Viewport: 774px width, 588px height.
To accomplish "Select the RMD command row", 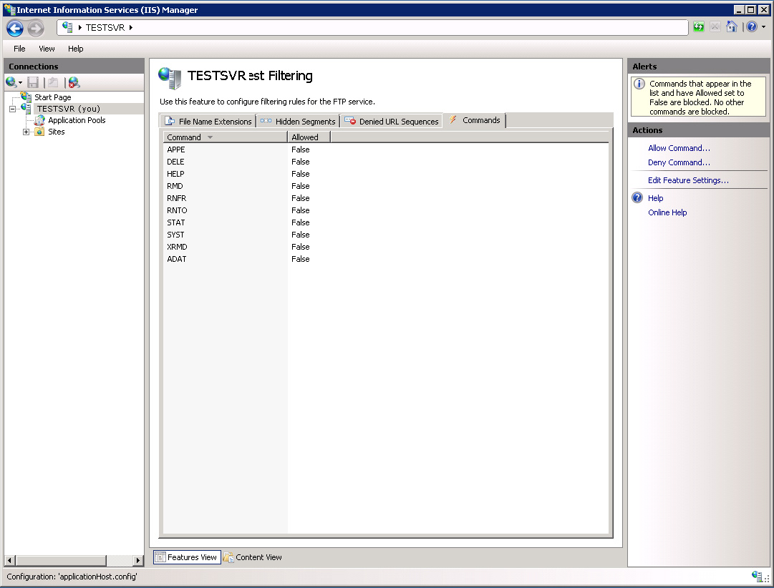I will (x=385, y=186).
